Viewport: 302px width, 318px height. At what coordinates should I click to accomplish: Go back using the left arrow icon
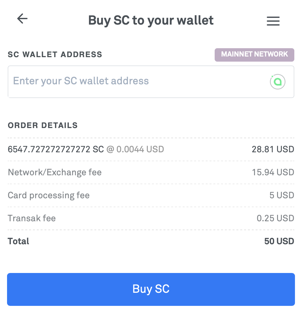pyautogui.click(x=22, y=19)
